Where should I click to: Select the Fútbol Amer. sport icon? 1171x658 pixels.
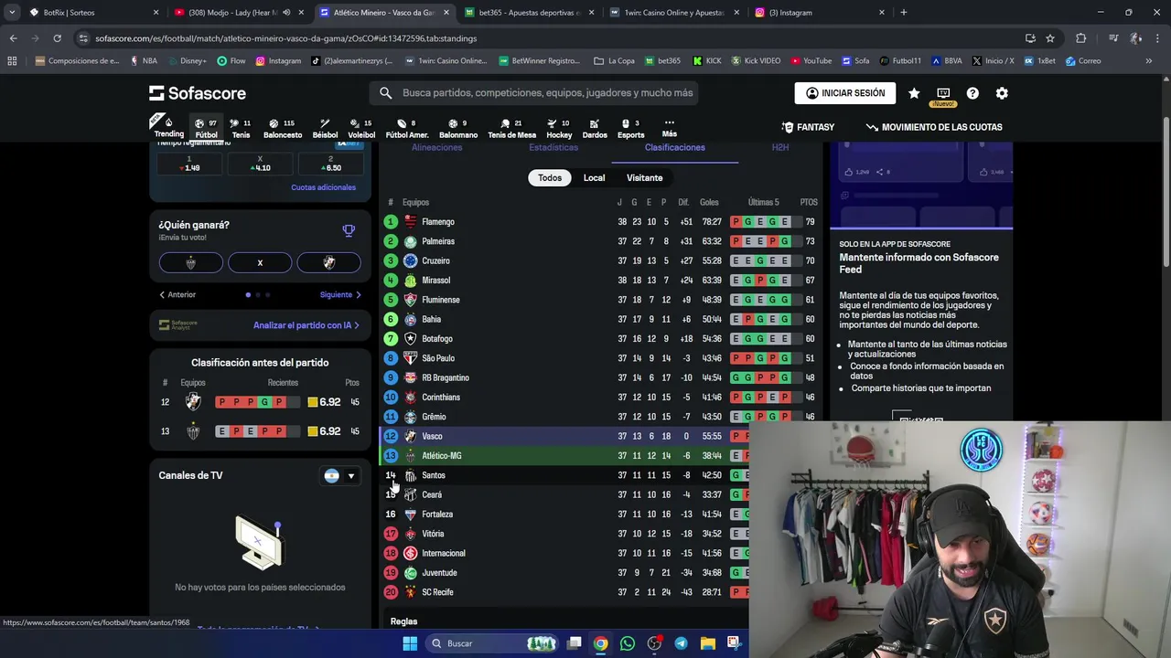click(407, 128)
